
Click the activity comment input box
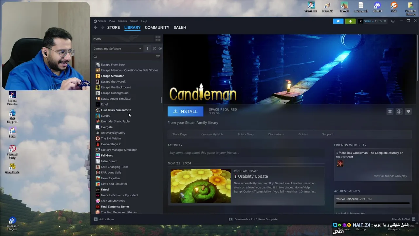[x=246, y=153]
